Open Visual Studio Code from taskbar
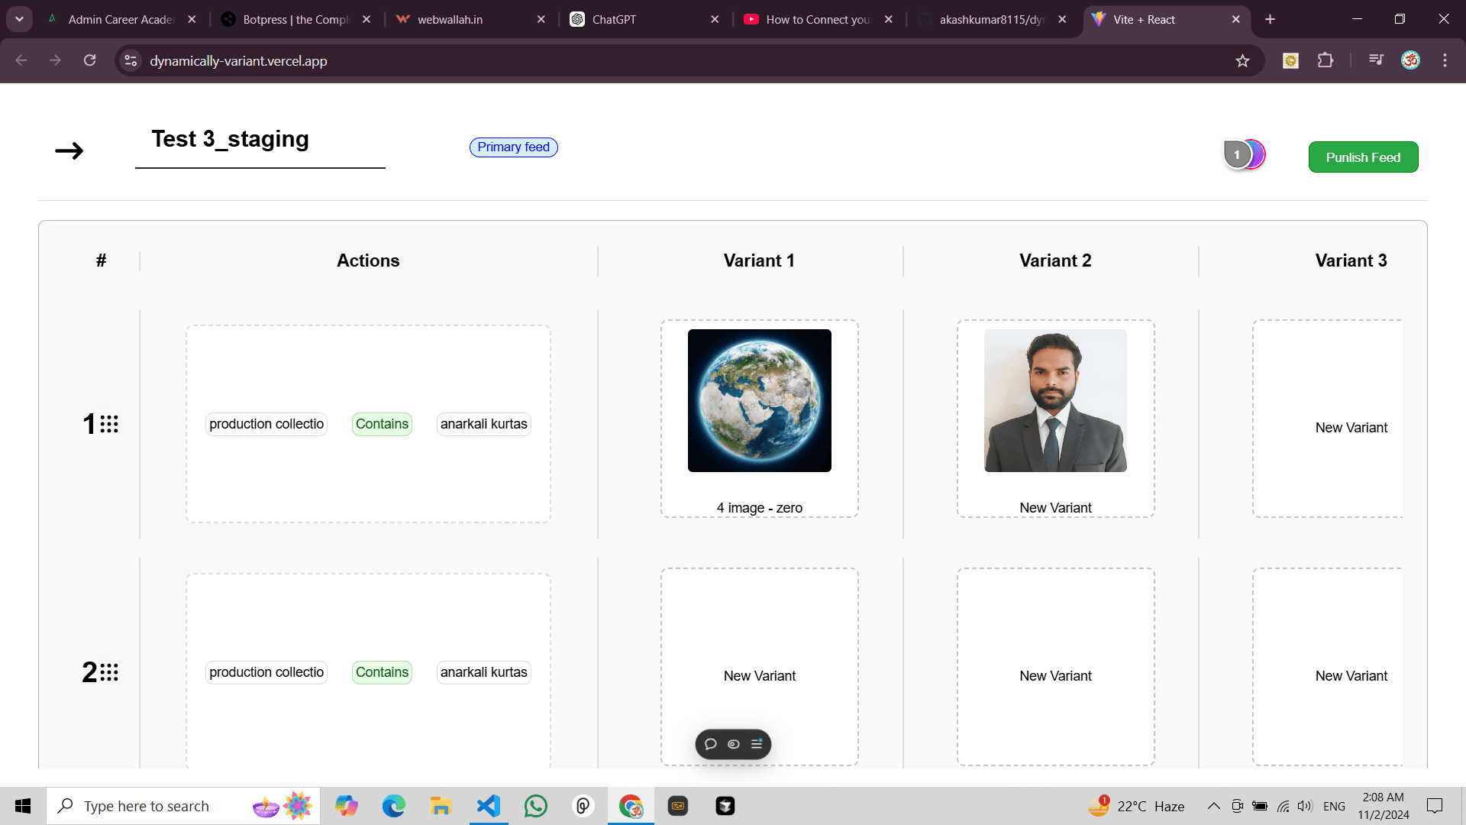 click(489, 806)
